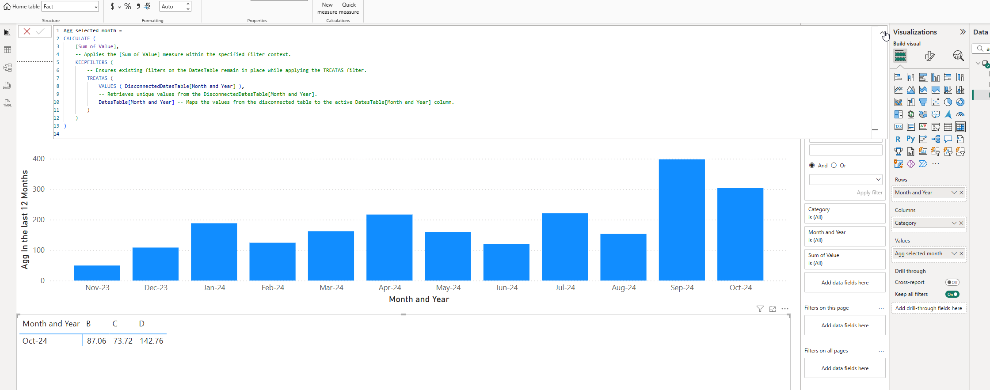Select the And radio button

click(x=812, y=165)
